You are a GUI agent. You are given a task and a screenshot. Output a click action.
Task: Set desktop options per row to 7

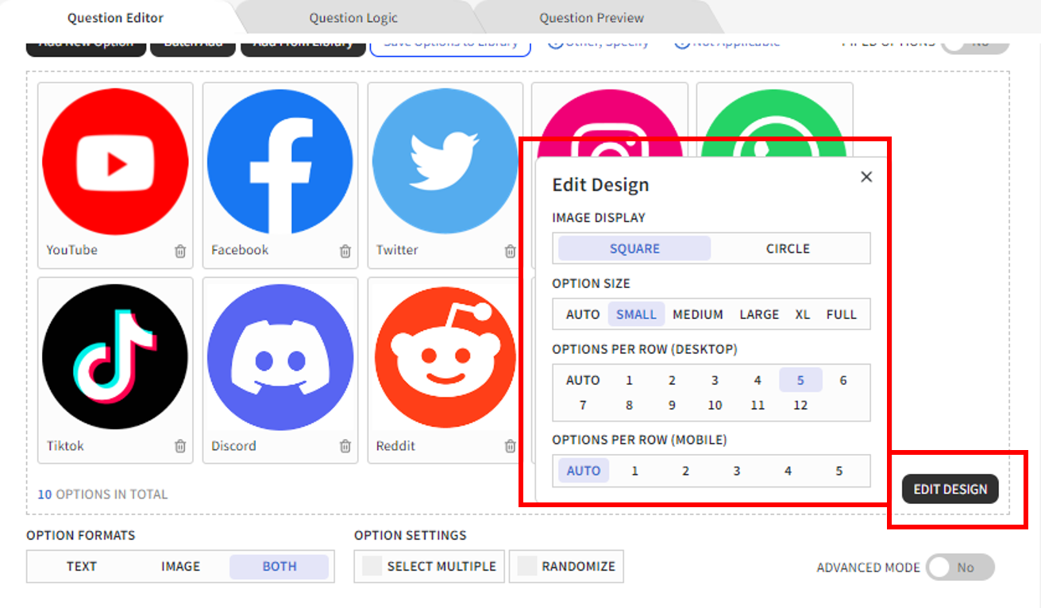[x=583, y=405]
